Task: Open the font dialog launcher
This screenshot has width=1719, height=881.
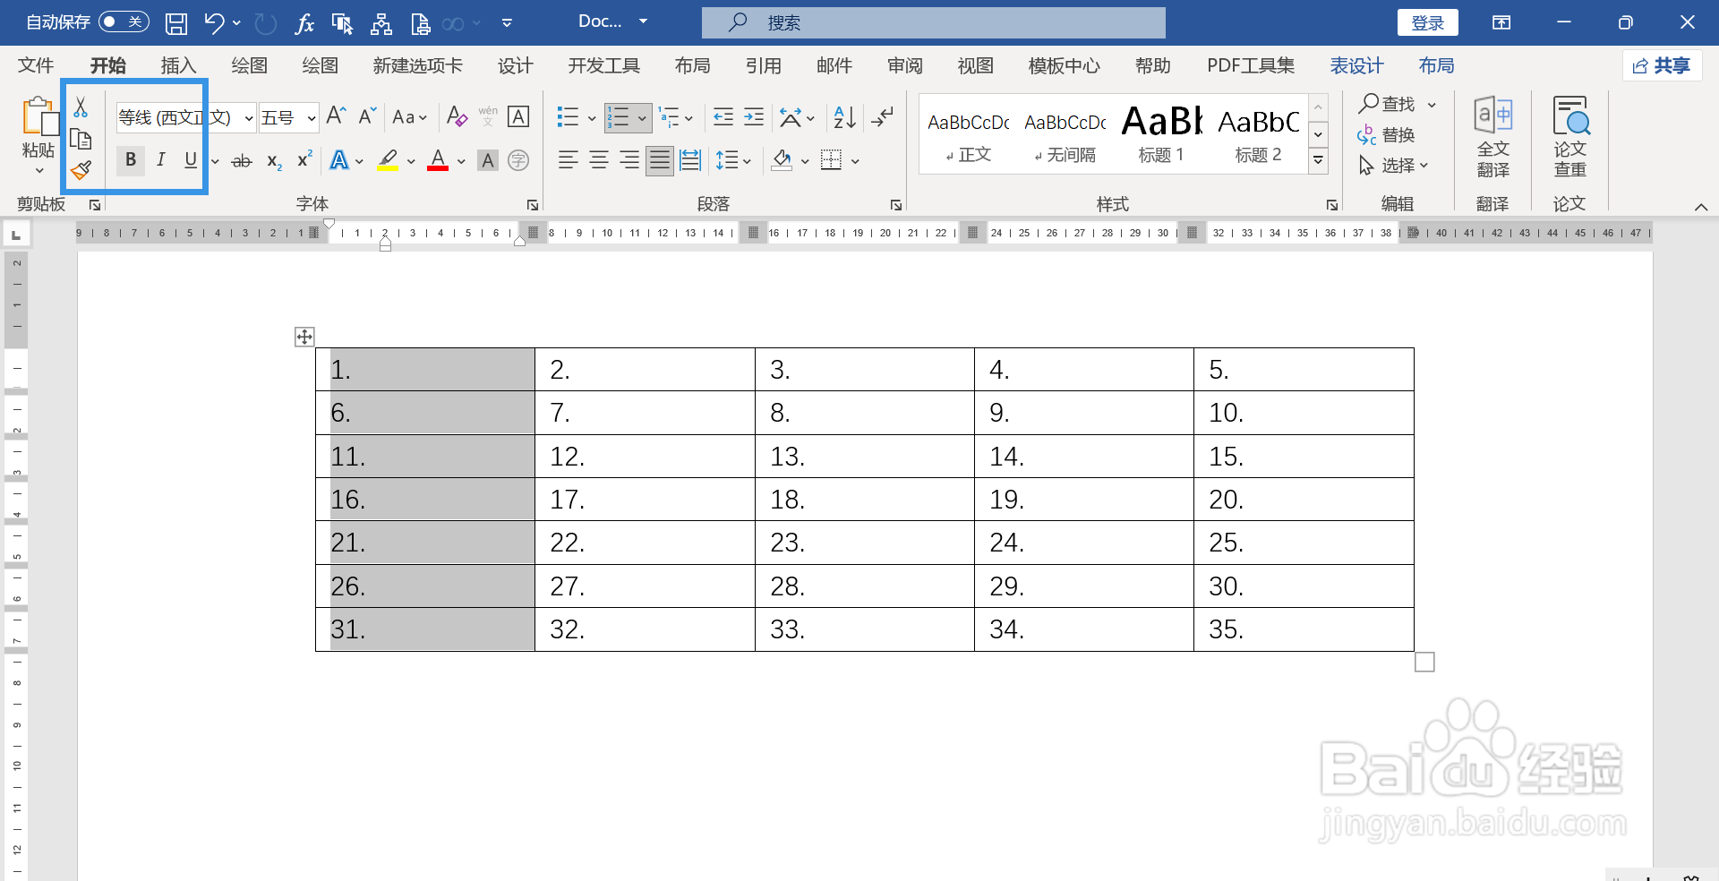Action: coord(533,205)
